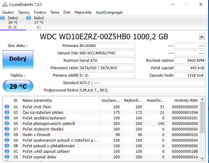Select the row Počet spuštění/zastavení
The image size is (209, 163).
(x=101, y=118)
